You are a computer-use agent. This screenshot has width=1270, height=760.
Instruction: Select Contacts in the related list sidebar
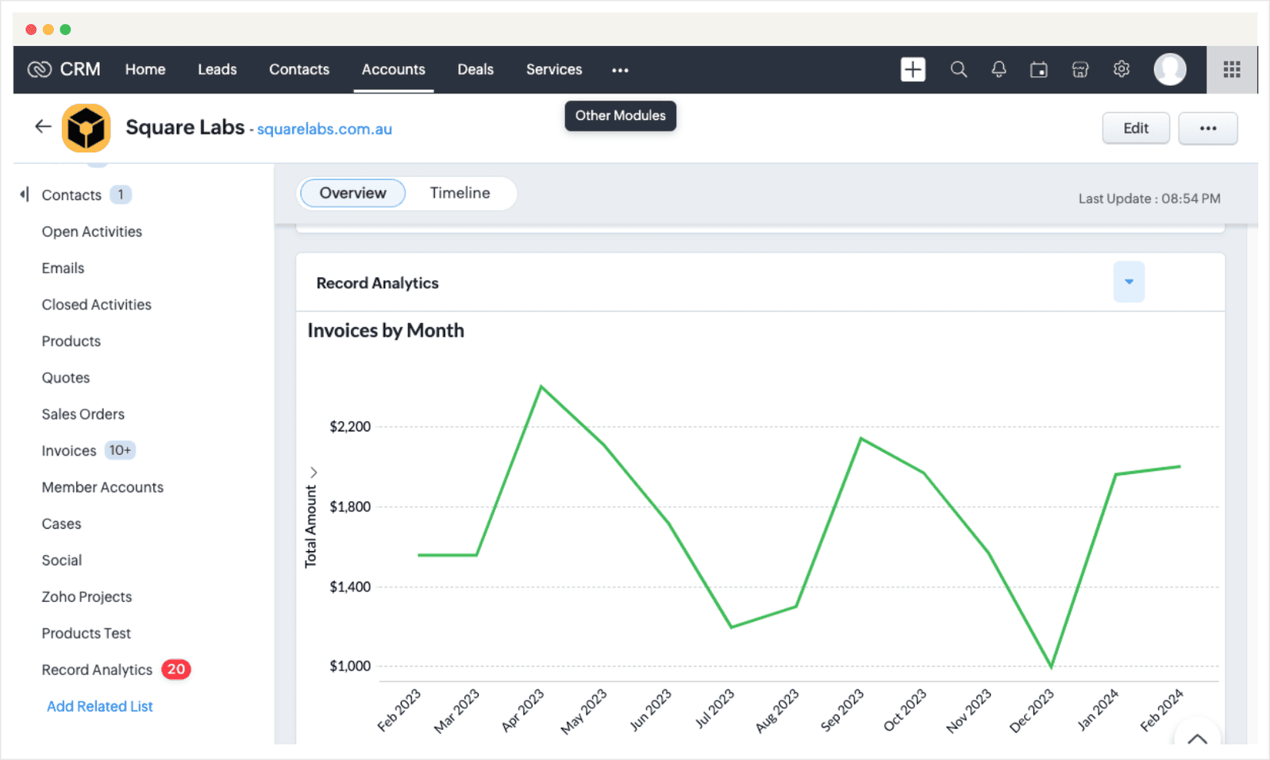click(x=71, y=195)
